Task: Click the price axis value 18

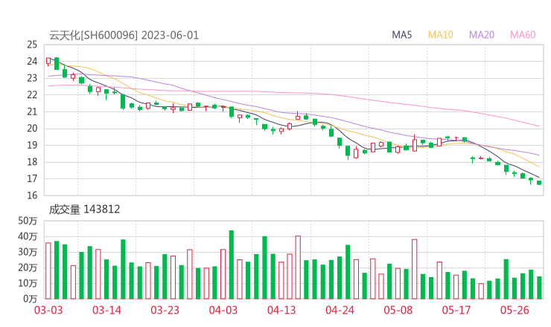Action: click(x=32, y=162)
